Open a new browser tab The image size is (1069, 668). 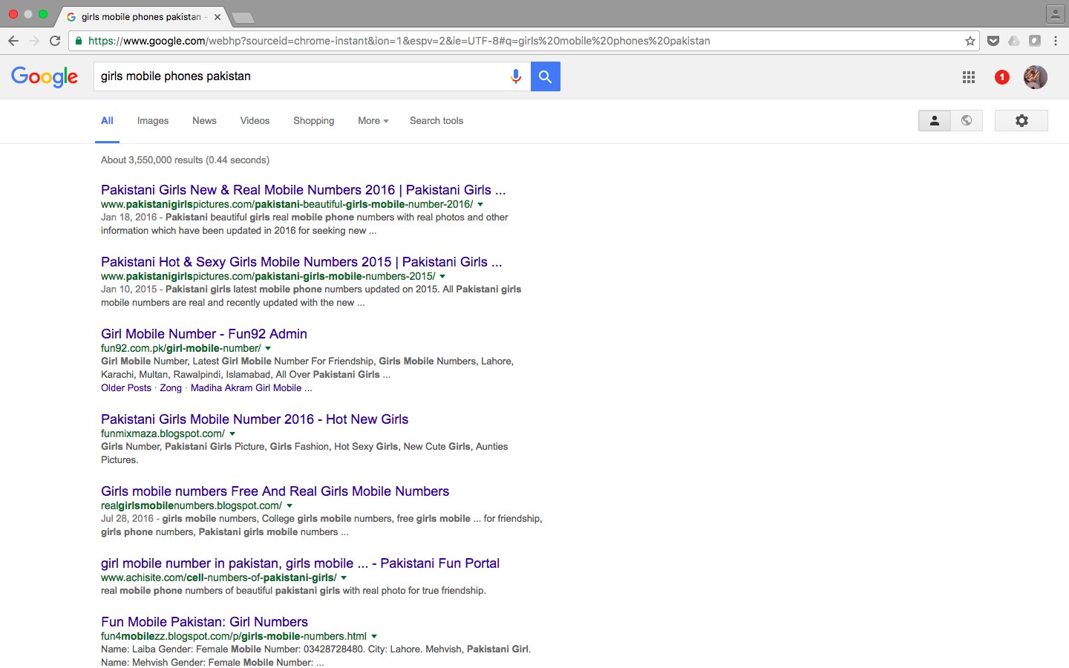tap(243, 17)
